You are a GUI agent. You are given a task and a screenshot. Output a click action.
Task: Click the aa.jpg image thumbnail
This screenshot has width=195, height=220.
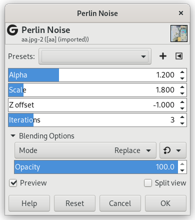coord(179,33)
